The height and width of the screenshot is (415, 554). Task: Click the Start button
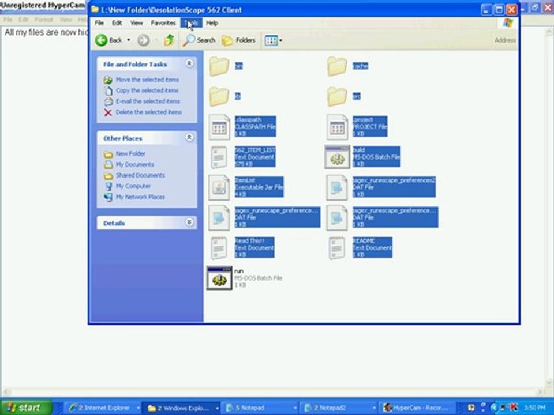(x=26, y=408)
